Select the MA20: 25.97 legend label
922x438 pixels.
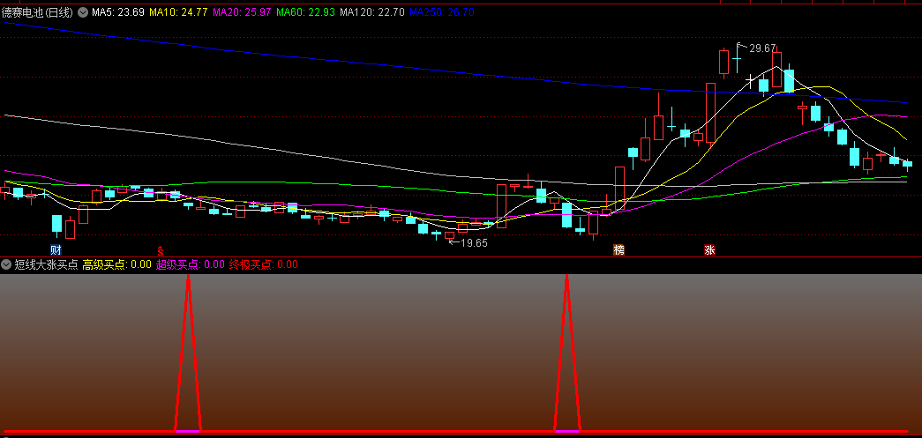coord(242,11)
